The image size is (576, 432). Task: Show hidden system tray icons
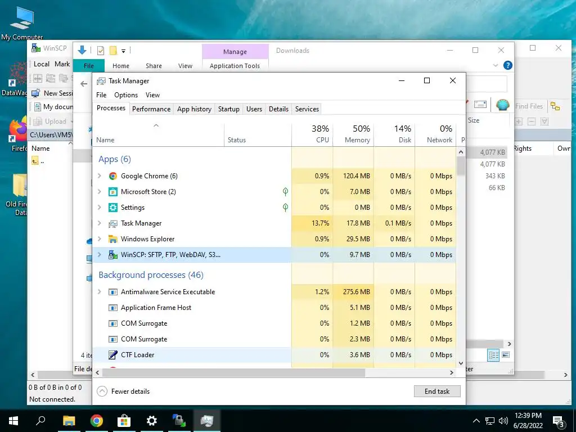(476, 421)
